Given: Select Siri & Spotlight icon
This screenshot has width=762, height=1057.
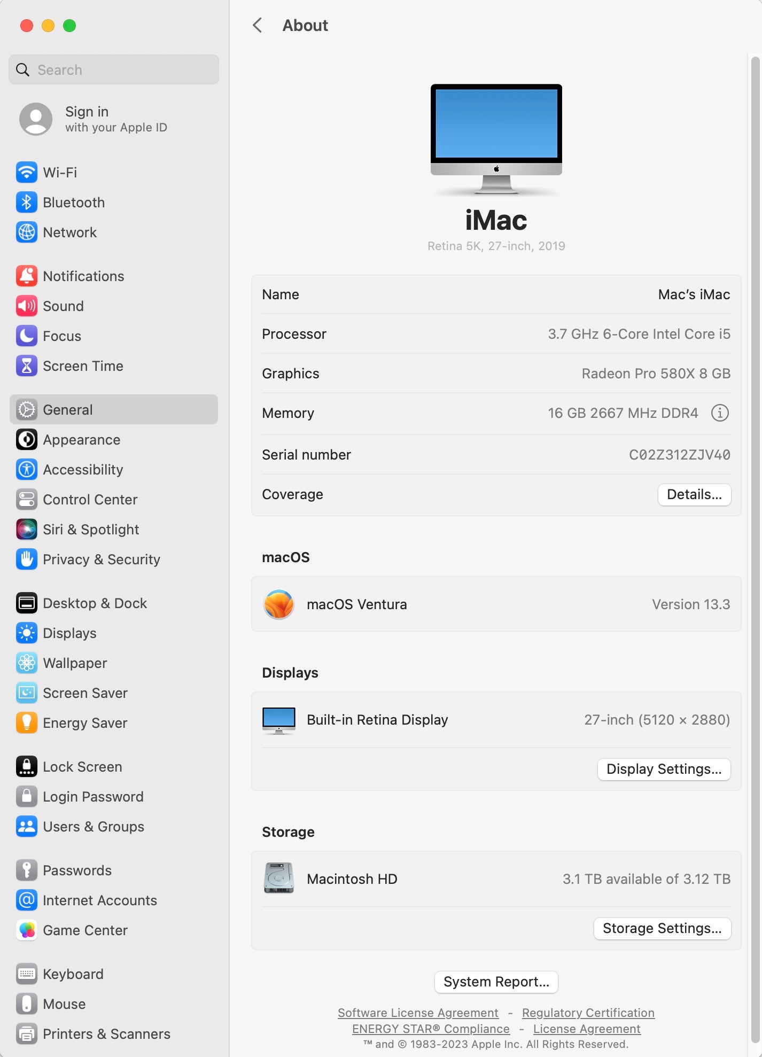Looking at the screenshot, I should 27,529.
